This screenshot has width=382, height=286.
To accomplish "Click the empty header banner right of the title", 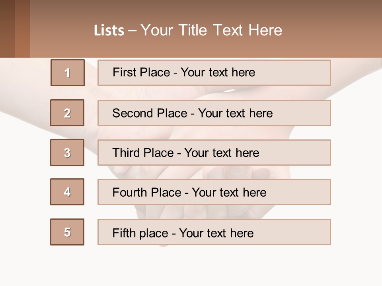I will pyautogui.click(x=334, y=30).
